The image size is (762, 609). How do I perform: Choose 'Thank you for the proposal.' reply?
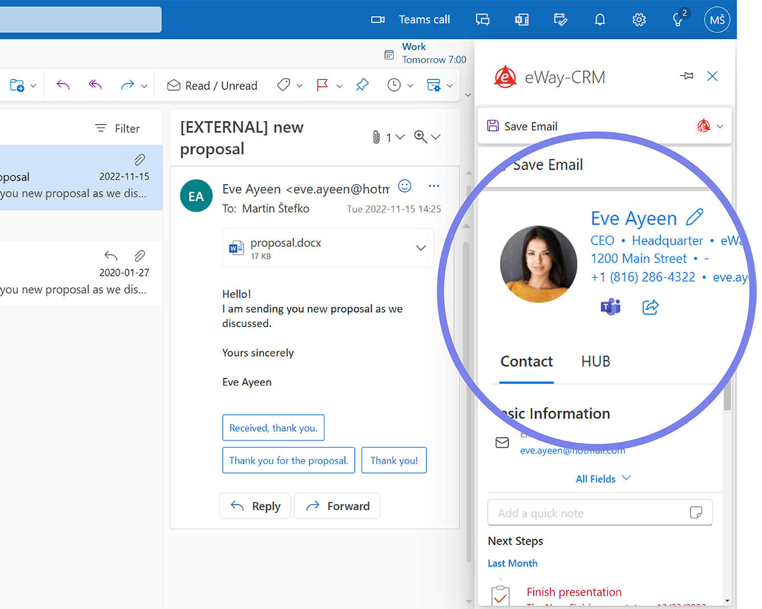[x=288, y=460]
